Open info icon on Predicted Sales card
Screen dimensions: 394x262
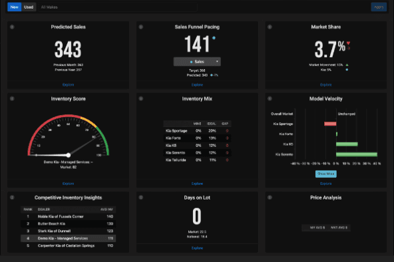[x=12, y=27]
